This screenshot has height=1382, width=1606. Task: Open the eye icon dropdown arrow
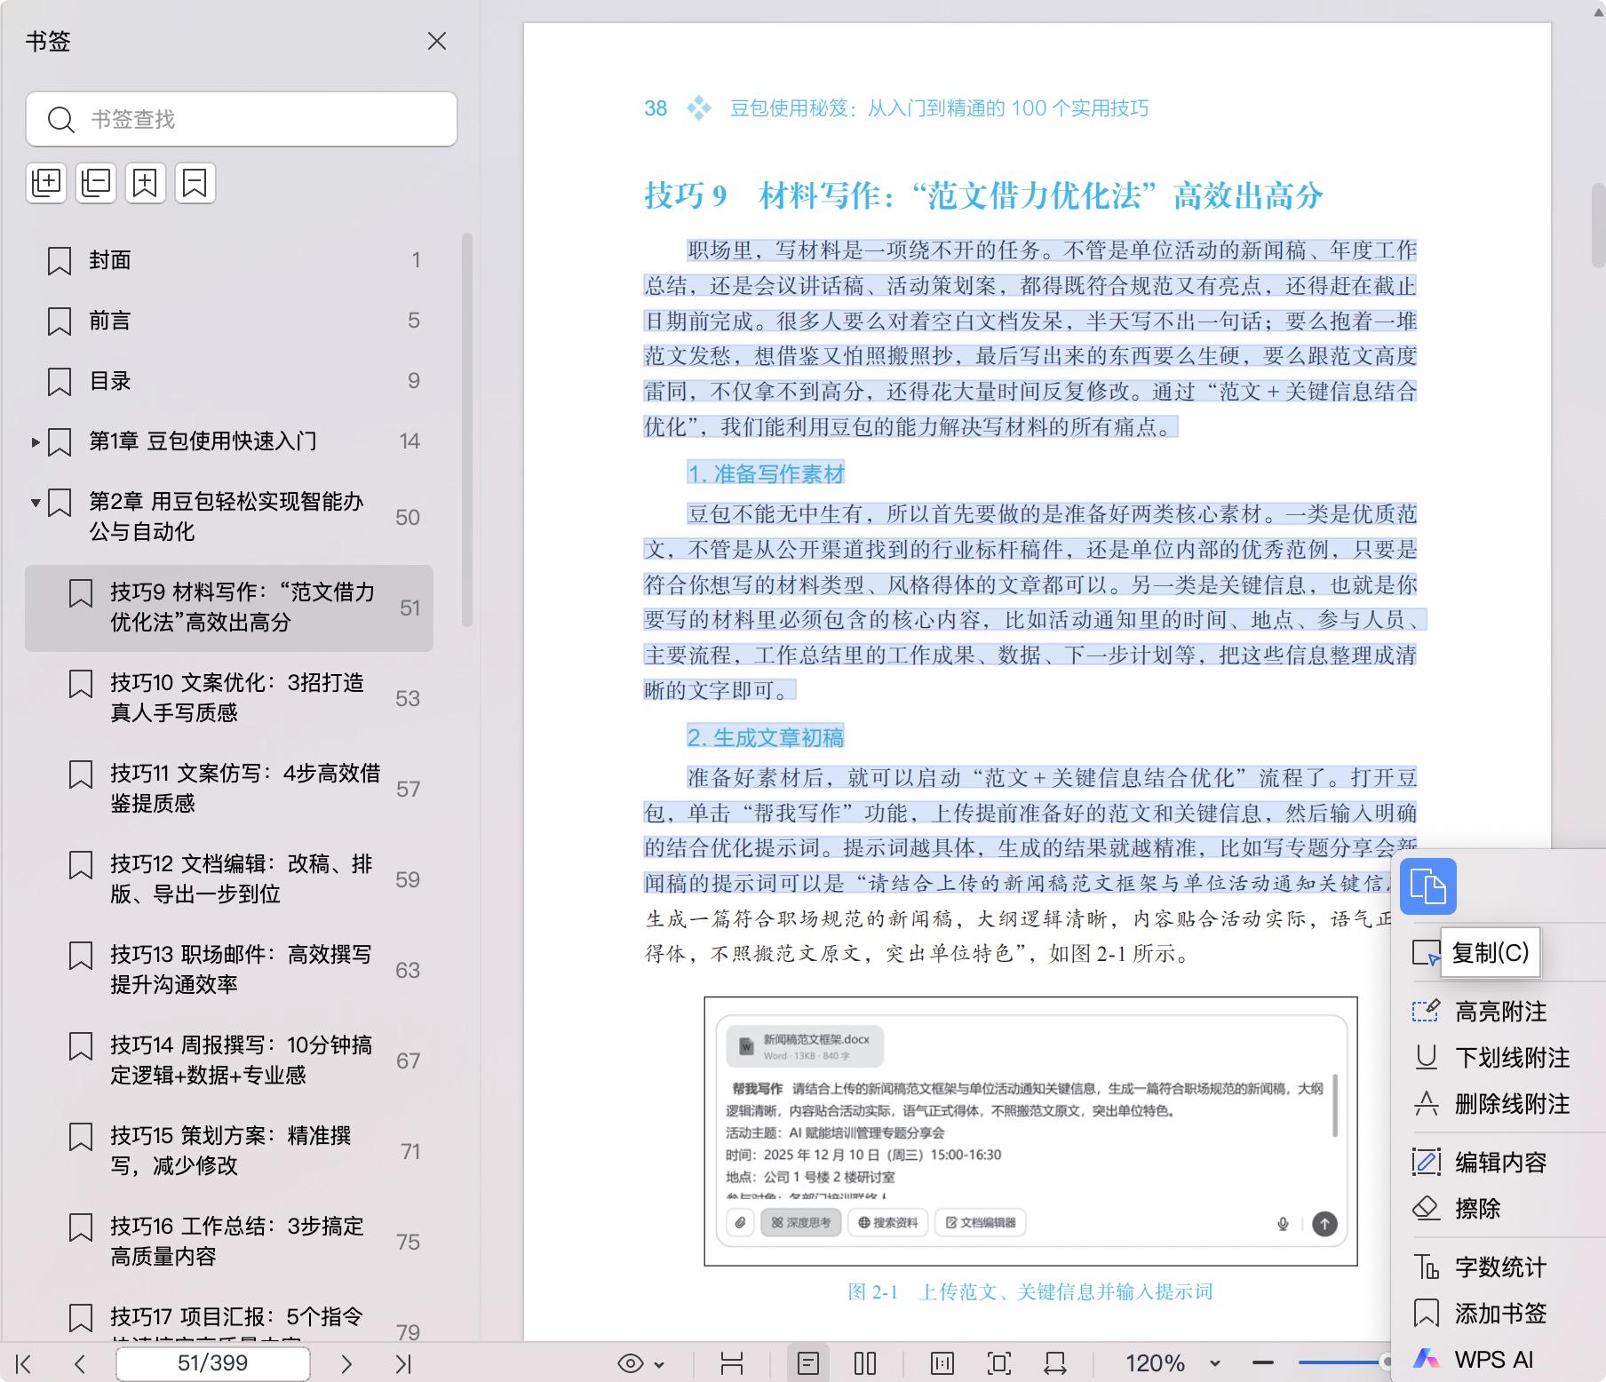pyautogui.click(x=659, y=1364)
